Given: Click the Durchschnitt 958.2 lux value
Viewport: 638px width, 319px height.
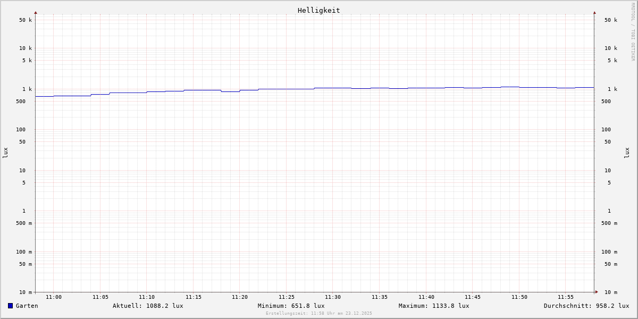Looking at the screenshot, I should click(x=586, y=306).
